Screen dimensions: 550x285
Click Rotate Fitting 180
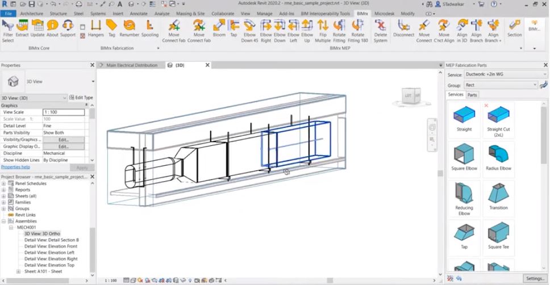point(357,31)
